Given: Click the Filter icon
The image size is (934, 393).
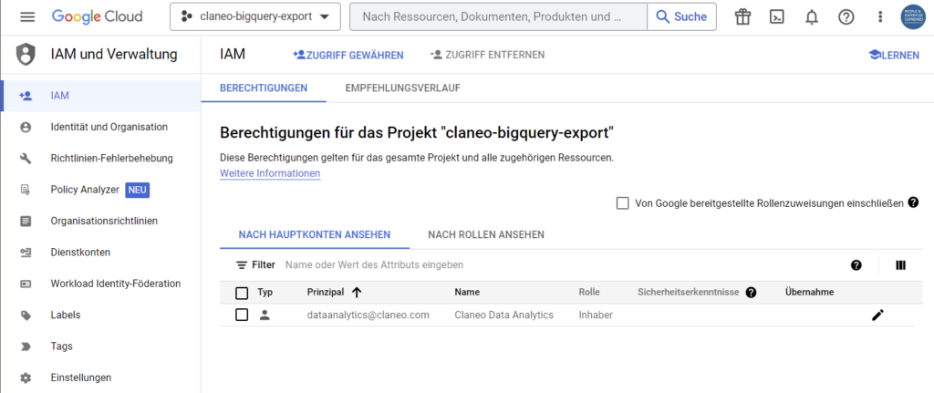Looking at the screenshot, I should point(242,265).
